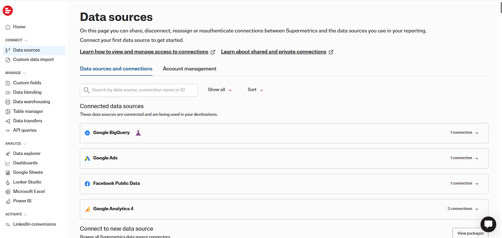
Task: Click the Table manager icon
Action: point(8,112)
